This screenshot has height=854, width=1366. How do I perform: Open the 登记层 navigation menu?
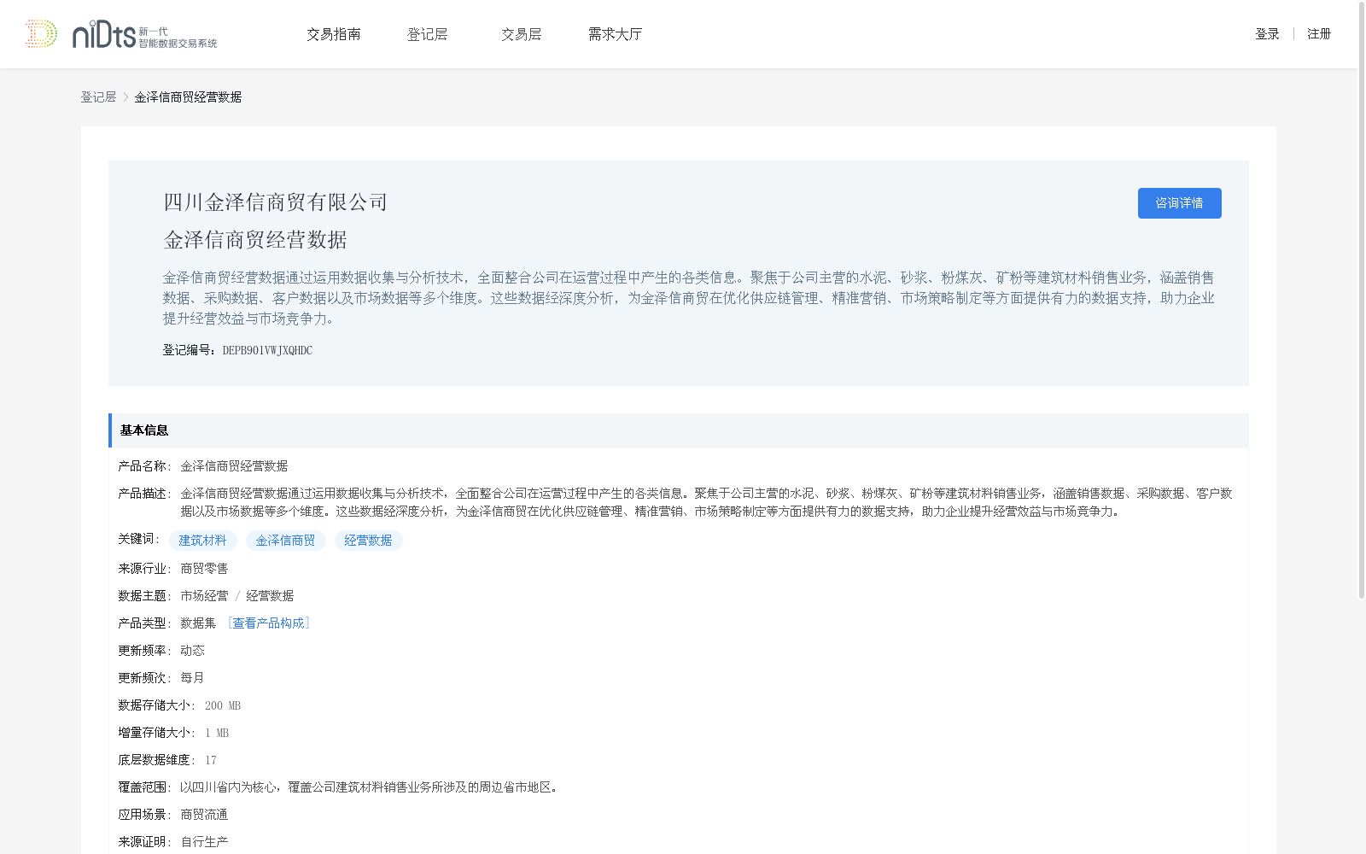click(428, 34)
